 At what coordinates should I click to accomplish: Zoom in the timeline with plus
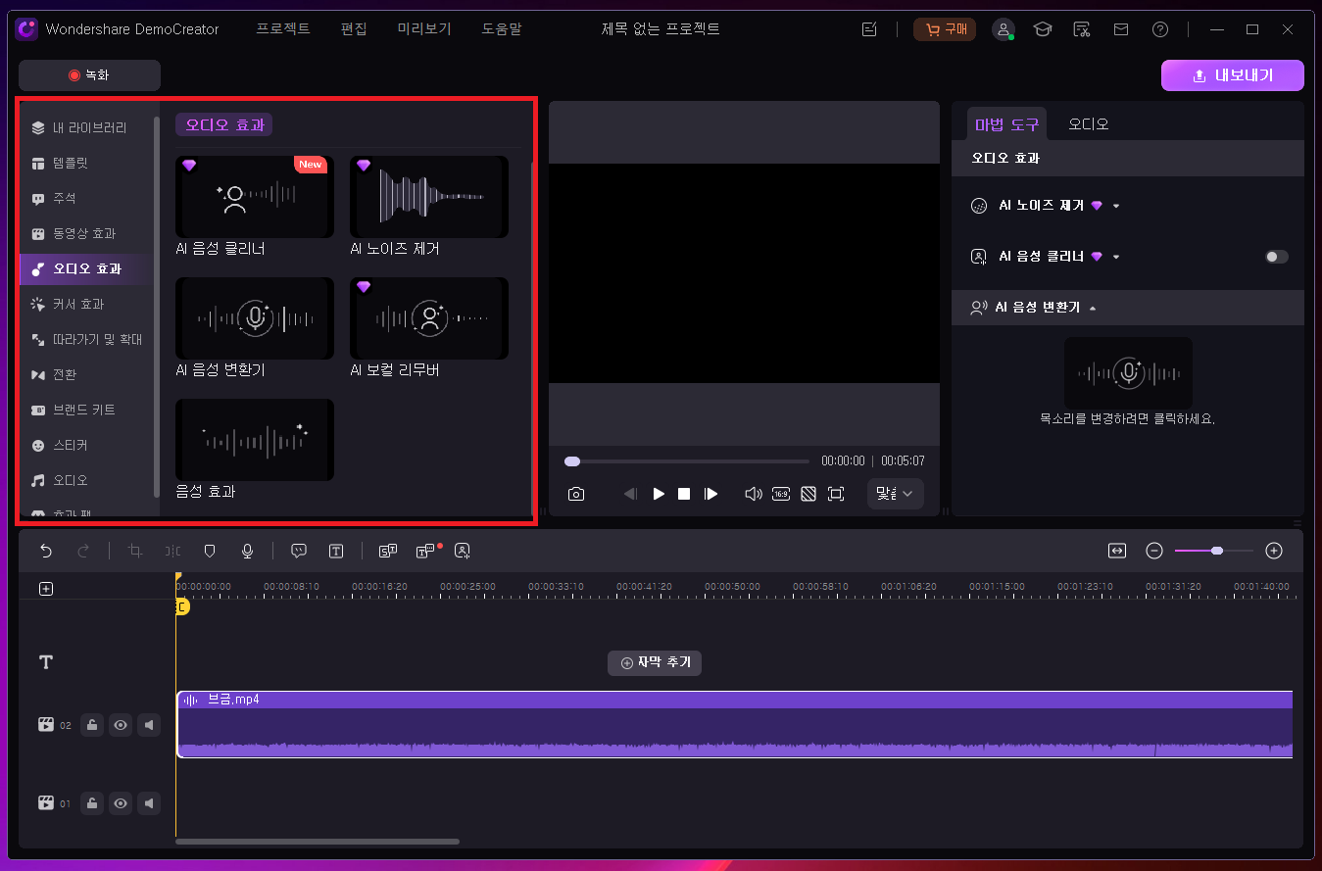point(1274,551)
